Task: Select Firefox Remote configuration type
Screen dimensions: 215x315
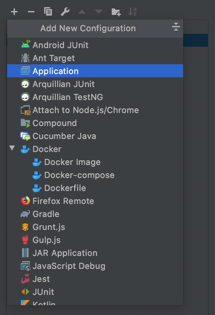Action: [95, 201]
